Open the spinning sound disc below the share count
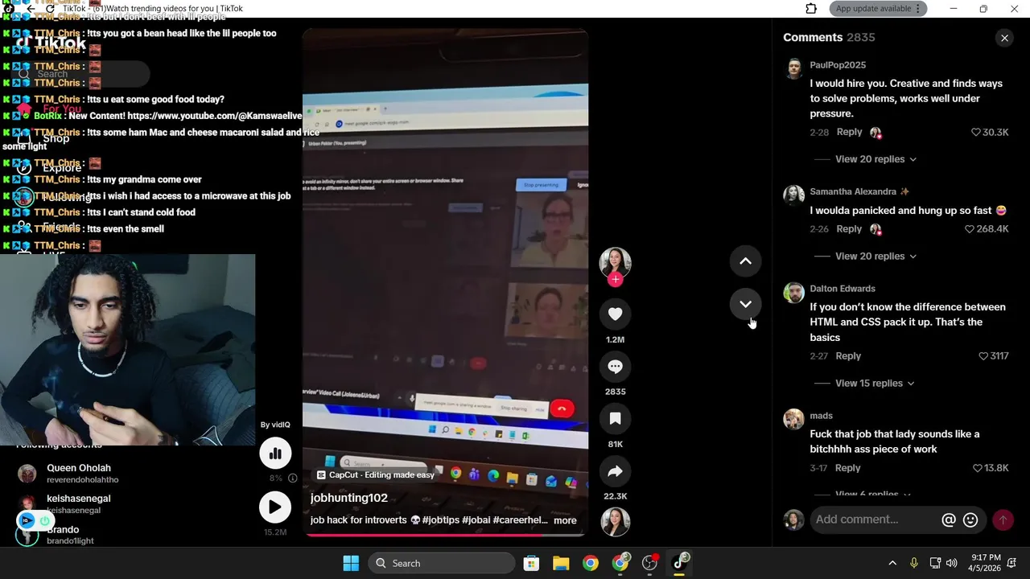This screenshot has height=579, width=1030. pyautogui.click(x=615, y=522)
